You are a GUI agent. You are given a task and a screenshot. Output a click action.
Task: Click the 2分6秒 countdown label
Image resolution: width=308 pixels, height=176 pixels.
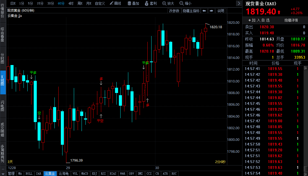pos(220,162)
